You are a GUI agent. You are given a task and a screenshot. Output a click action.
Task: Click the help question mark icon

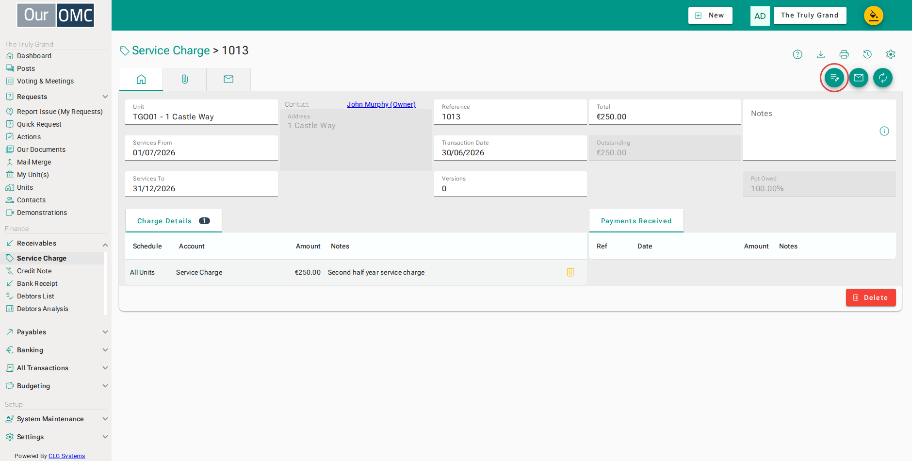[x=798, y=54]
